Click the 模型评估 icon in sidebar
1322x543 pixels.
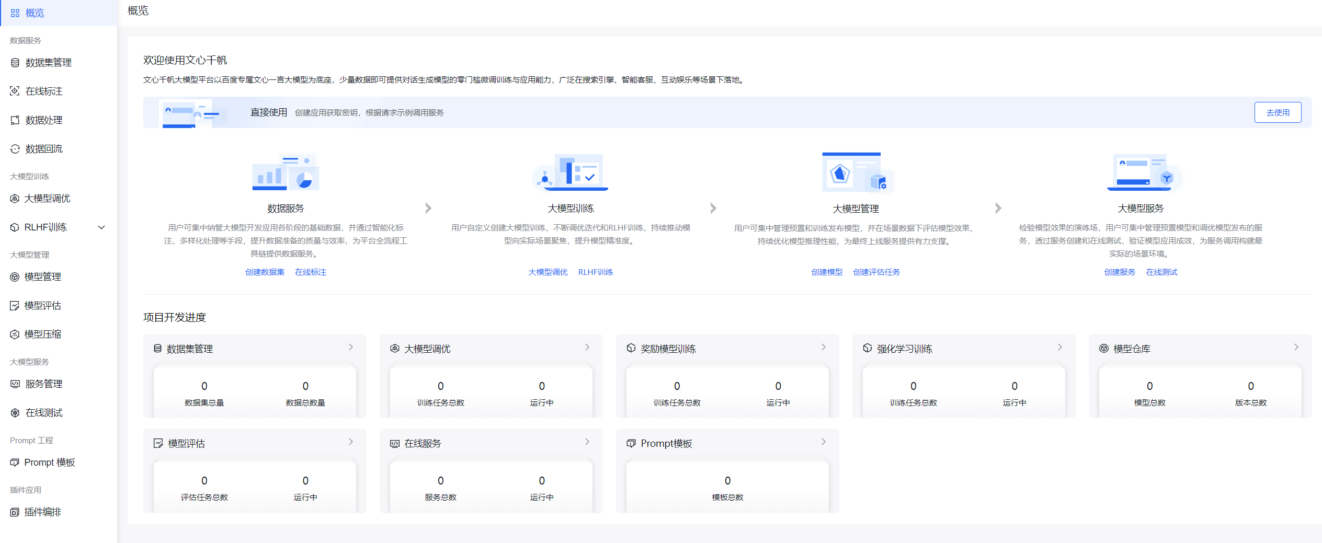[x=15, y=306]
